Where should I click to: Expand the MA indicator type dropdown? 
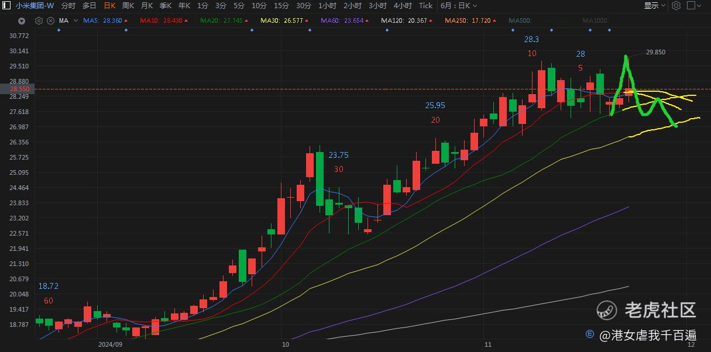(75, 21)
